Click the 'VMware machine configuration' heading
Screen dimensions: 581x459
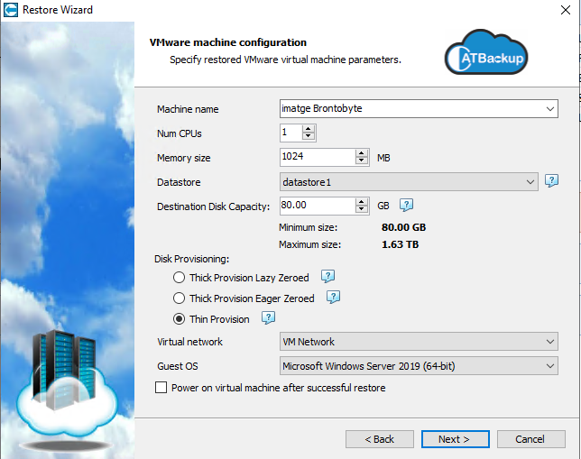(228, 42)
